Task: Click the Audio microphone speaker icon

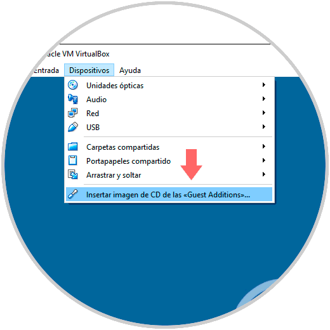Action: pyautogui.click(x=72, y=99)
